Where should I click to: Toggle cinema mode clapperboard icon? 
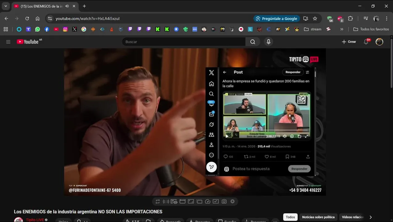pyautogui.click(x=182, y=201)
